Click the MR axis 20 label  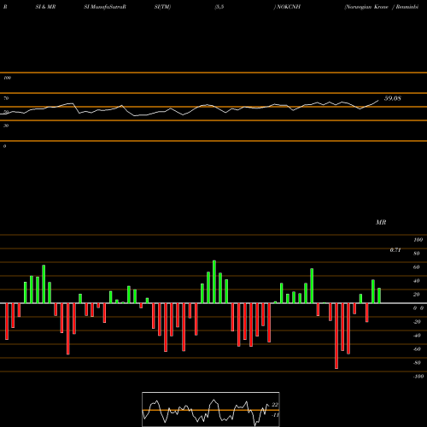click(x=417, y=295)
